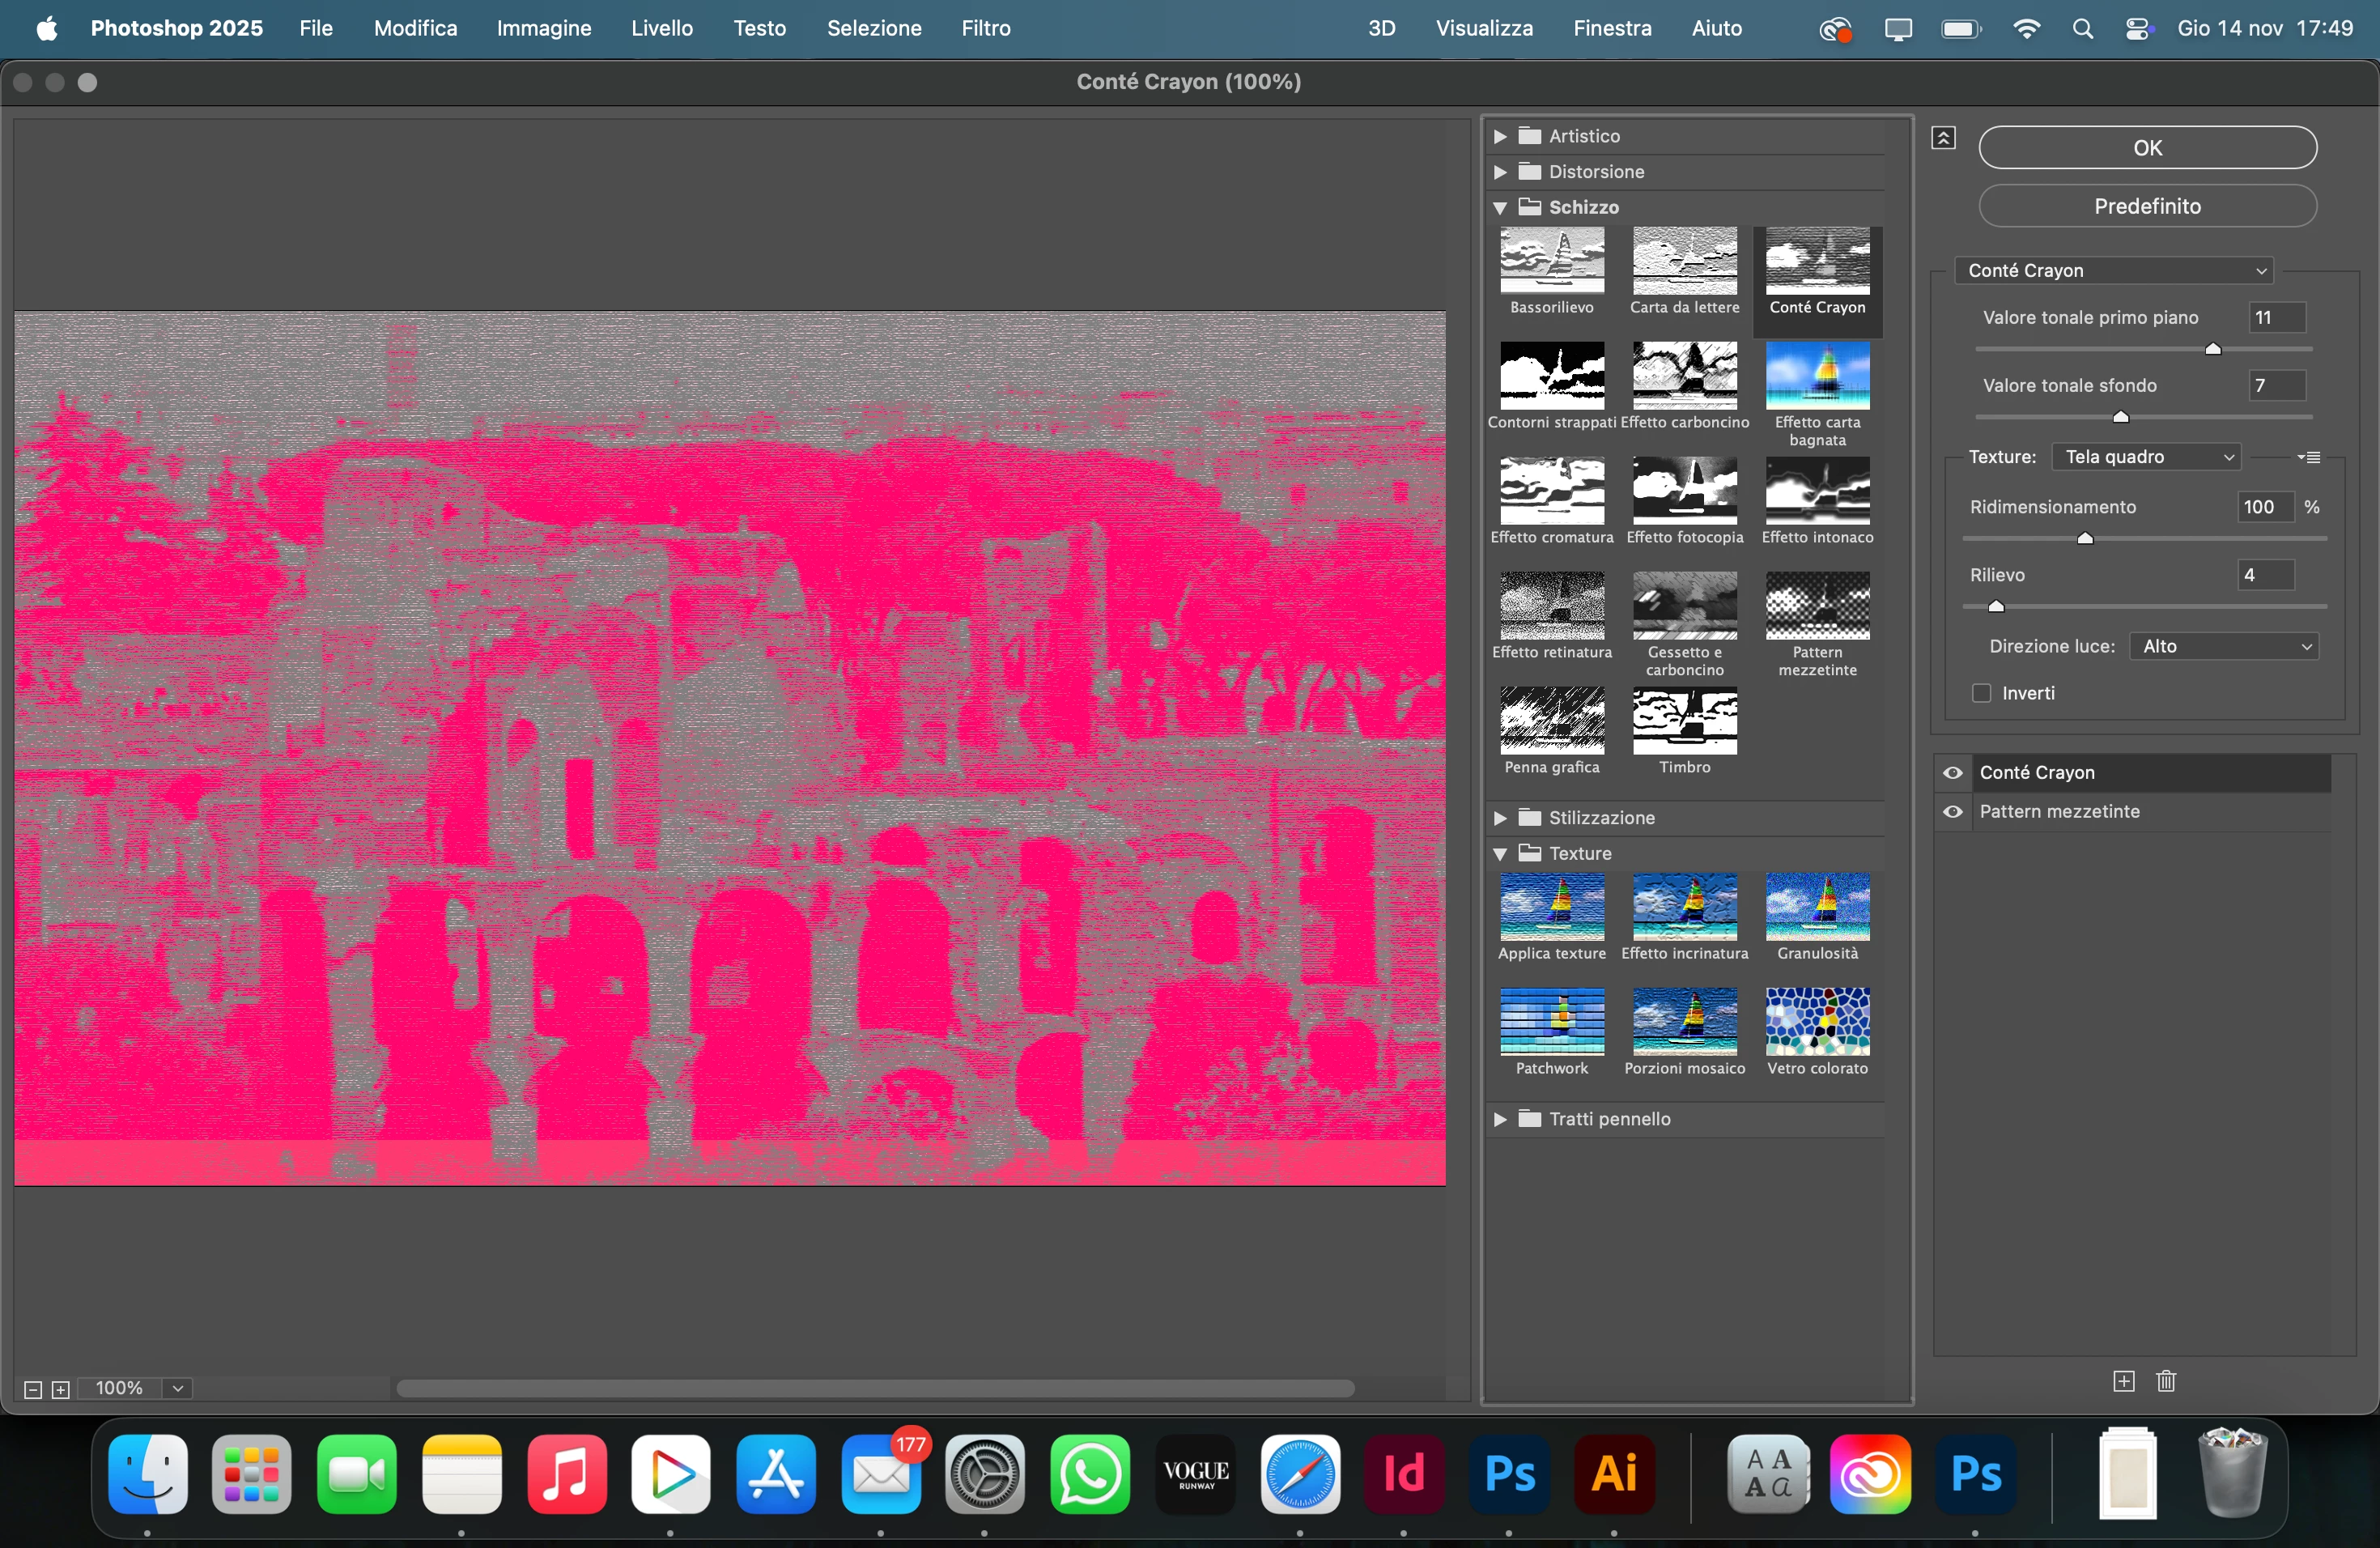
Task: Click the zoom in plus icon
Action: click(61, 1389)
